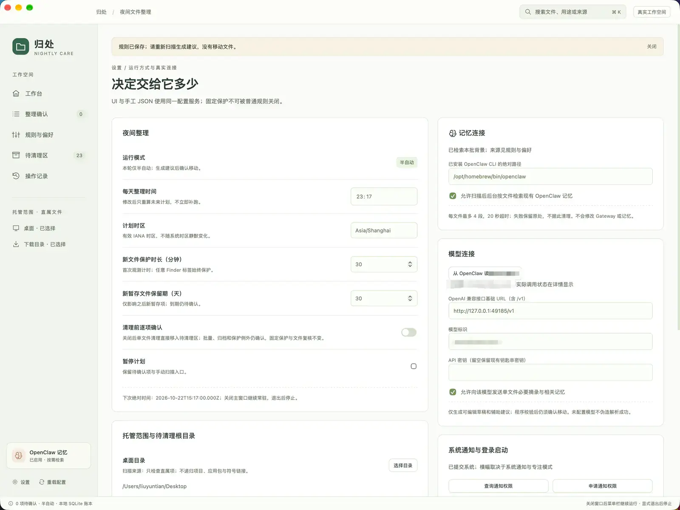Click the 新文件保护时长 stepper arrows
This screenshot has width=680, height=510.
[410, 264]
